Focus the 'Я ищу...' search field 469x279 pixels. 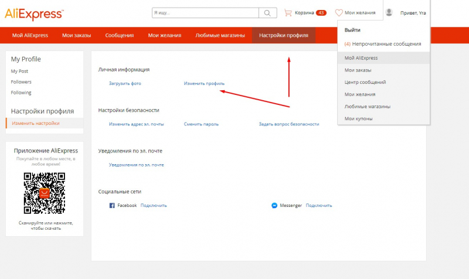coord(205,13)
